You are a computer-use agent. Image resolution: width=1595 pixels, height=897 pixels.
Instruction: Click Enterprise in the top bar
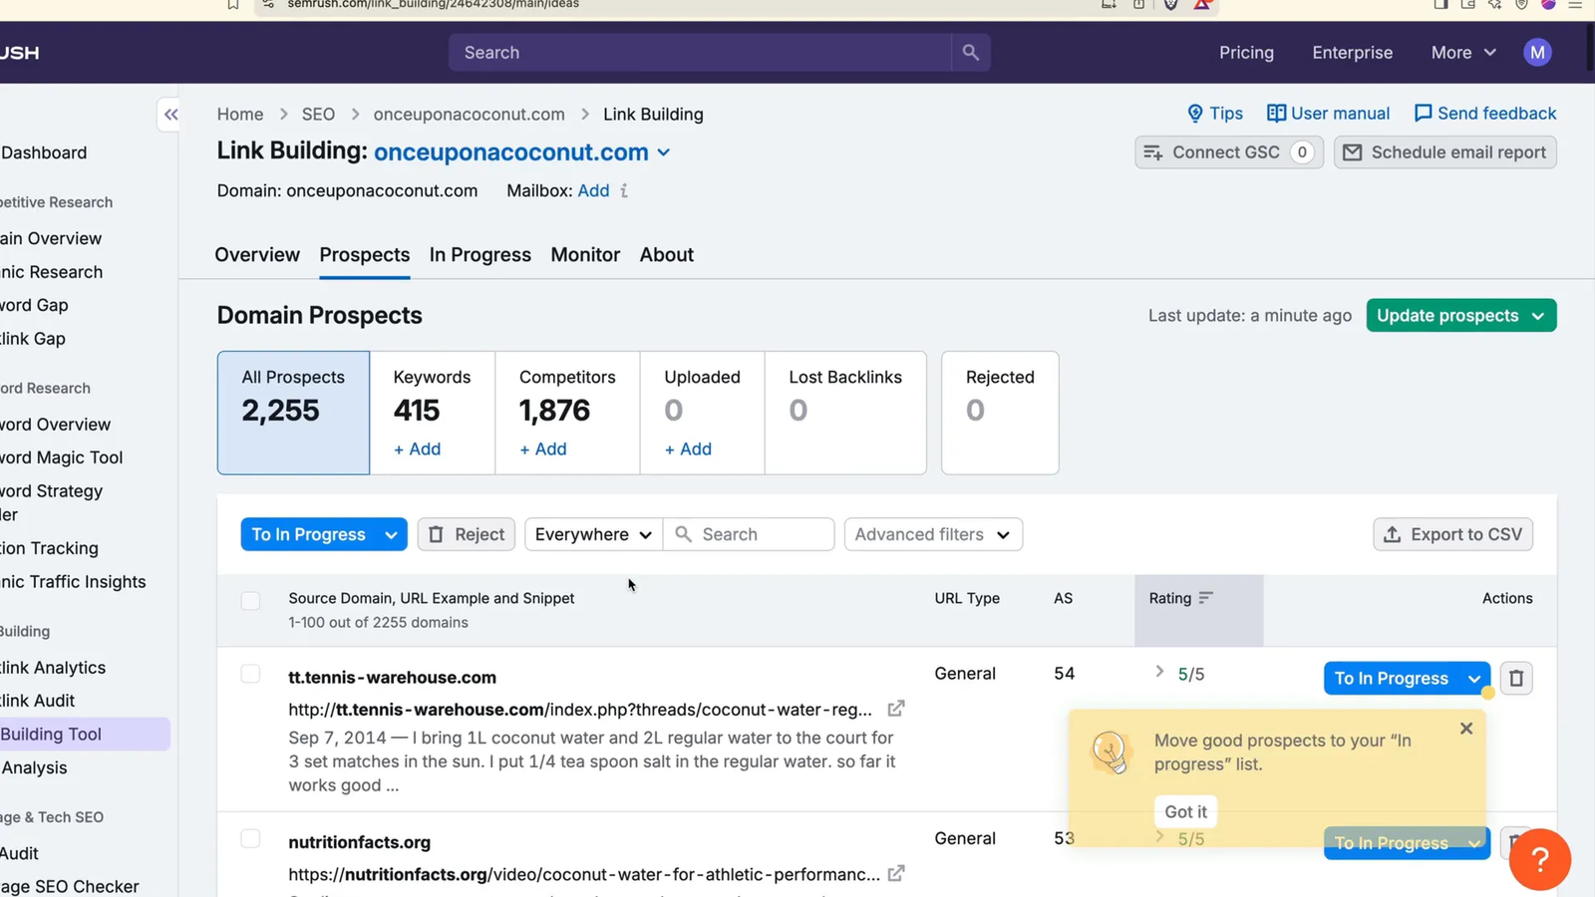tap(1352, 53)
